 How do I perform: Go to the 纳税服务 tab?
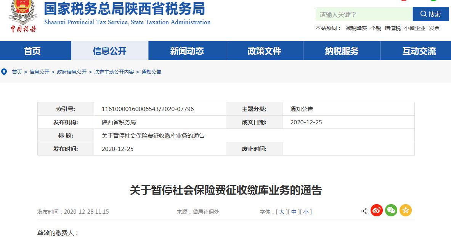click(342, 51)
